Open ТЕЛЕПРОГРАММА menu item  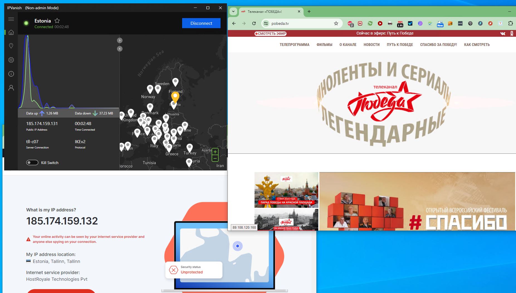[x=295, y=45]
